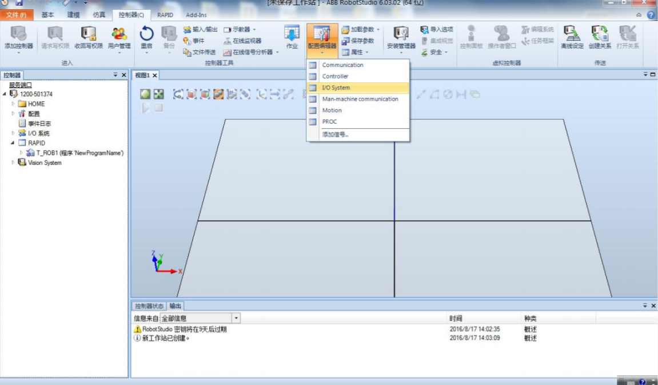Open 事件 events viewer

point(193,41)
